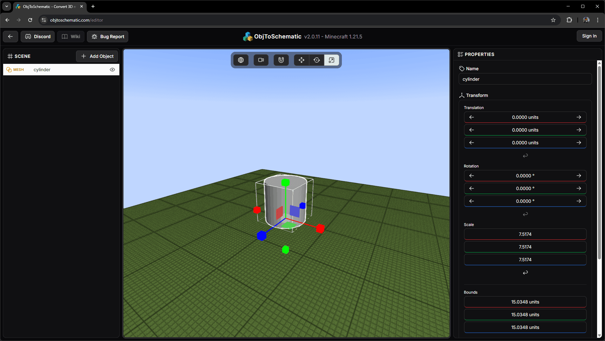Screen dimensions: 605x341
Task: Open the camera settings tool
Action: tap(261, 60)
